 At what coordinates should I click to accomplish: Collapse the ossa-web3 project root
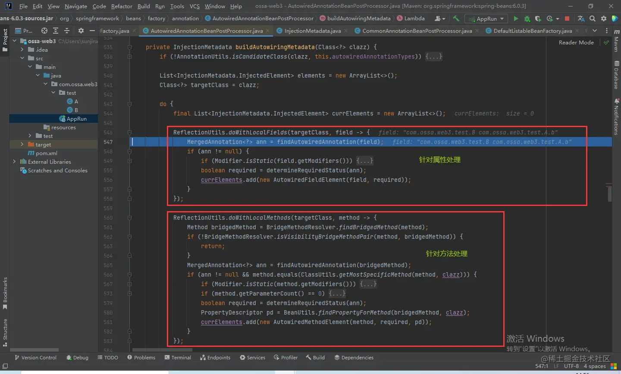tap(15, 41)
